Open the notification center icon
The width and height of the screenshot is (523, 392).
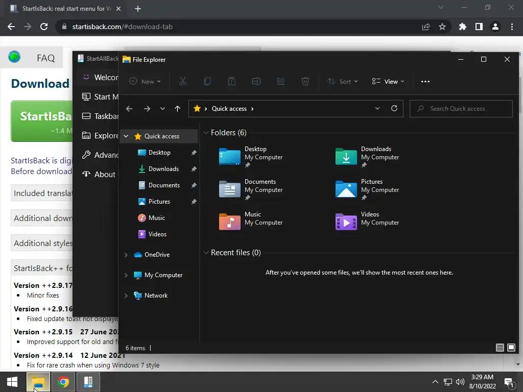tap(509, 383)
